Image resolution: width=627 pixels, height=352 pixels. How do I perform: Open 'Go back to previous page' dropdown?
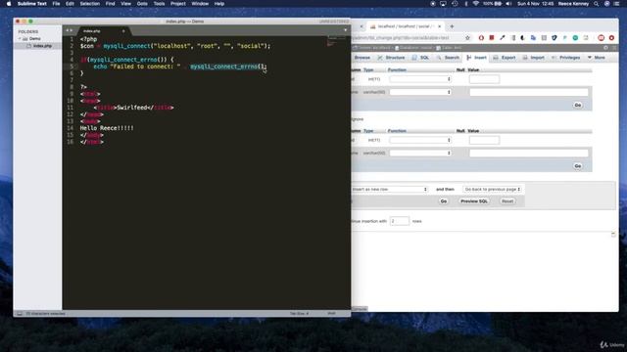[492, 189]
